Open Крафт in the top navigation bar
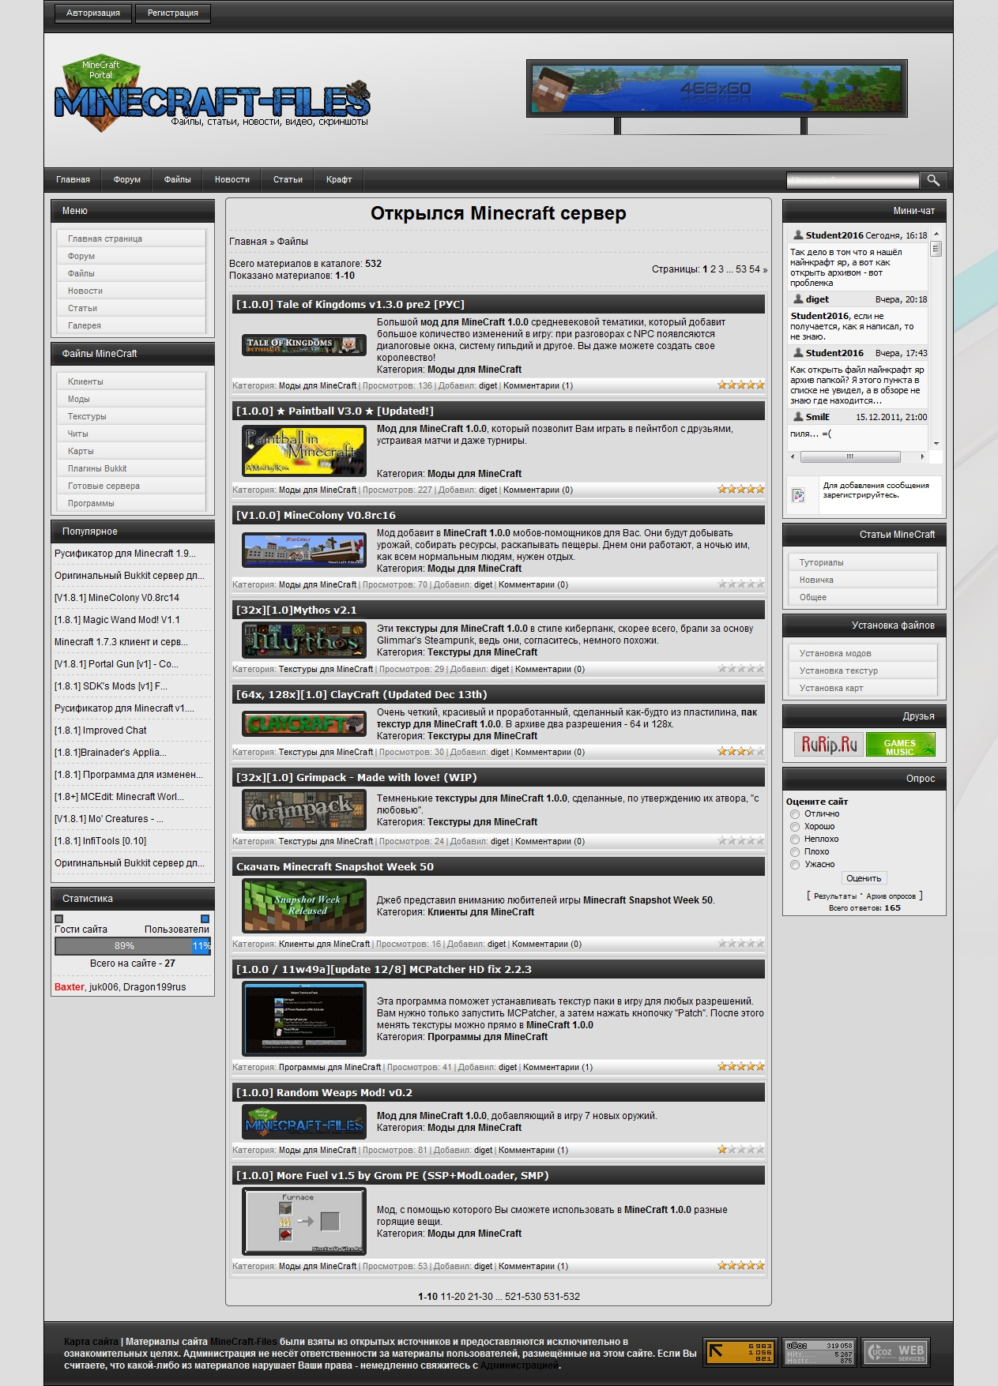The height and width of the screenshot is (1386, 998). [339, 179]
